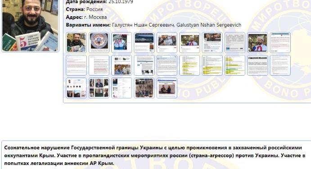Open document thumbnail with teal header and red lines
Viewport: 311px width, 169px height.
point(280,42)
